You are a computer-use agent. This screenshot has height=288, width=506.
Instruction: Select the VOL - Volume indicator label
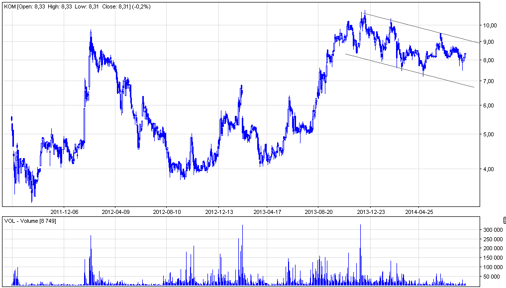[x=30, y=221]
